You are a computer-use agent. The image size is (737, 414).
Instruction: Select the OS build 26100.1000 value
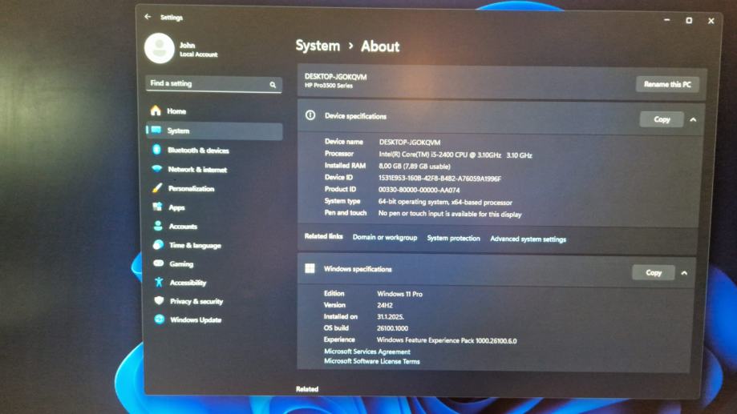click(392, 328)
